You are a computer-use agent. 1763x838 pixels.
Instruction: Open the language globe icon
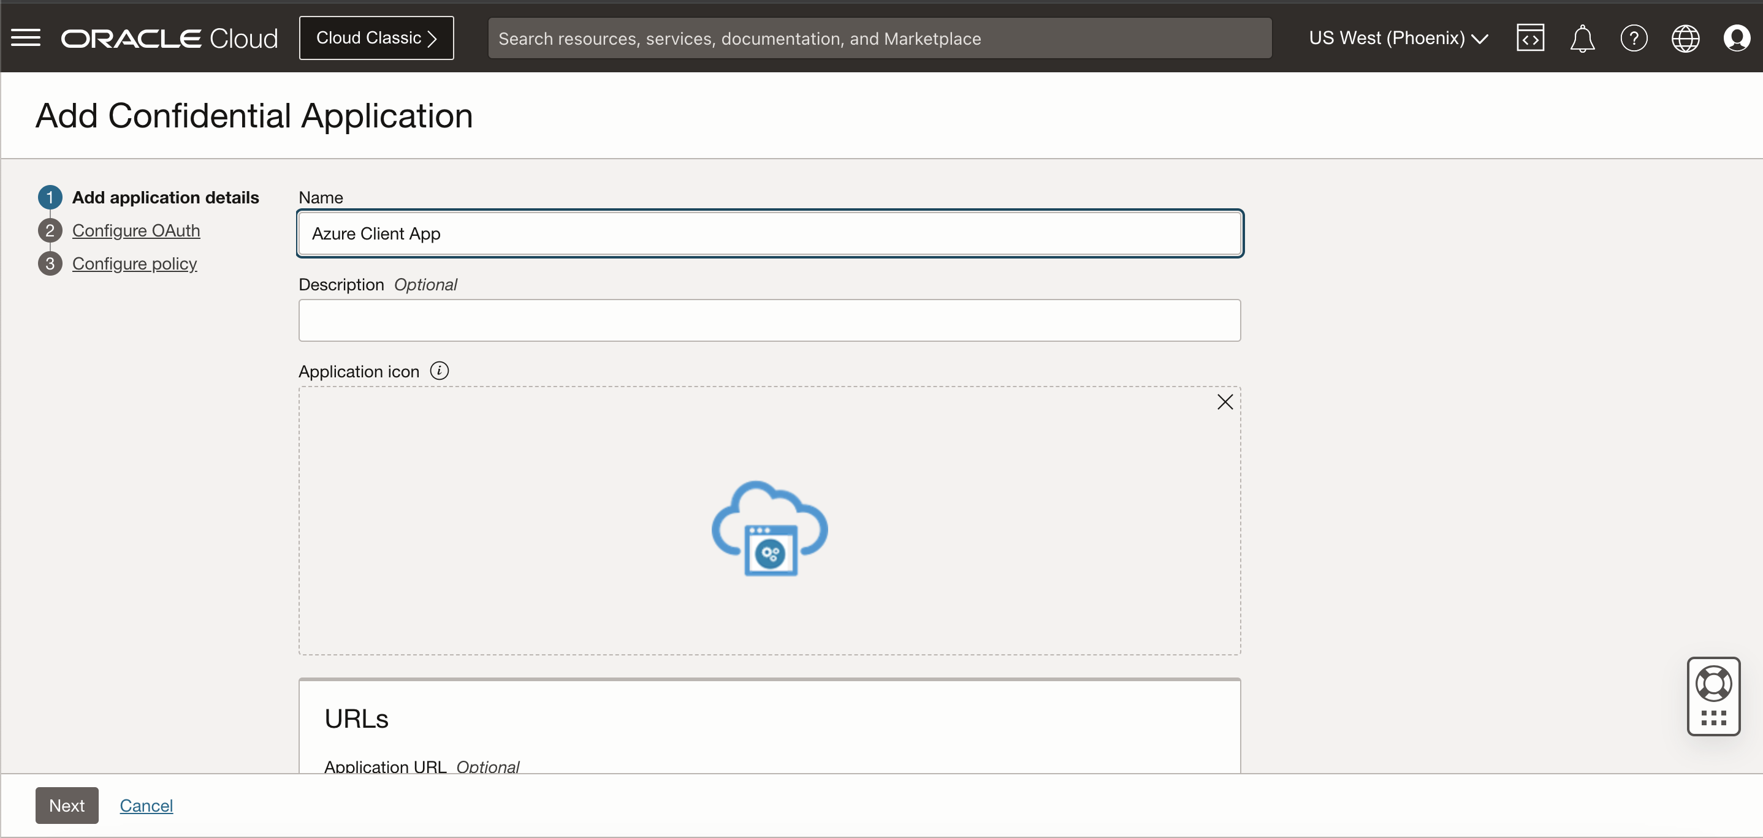pos(1685,39)
